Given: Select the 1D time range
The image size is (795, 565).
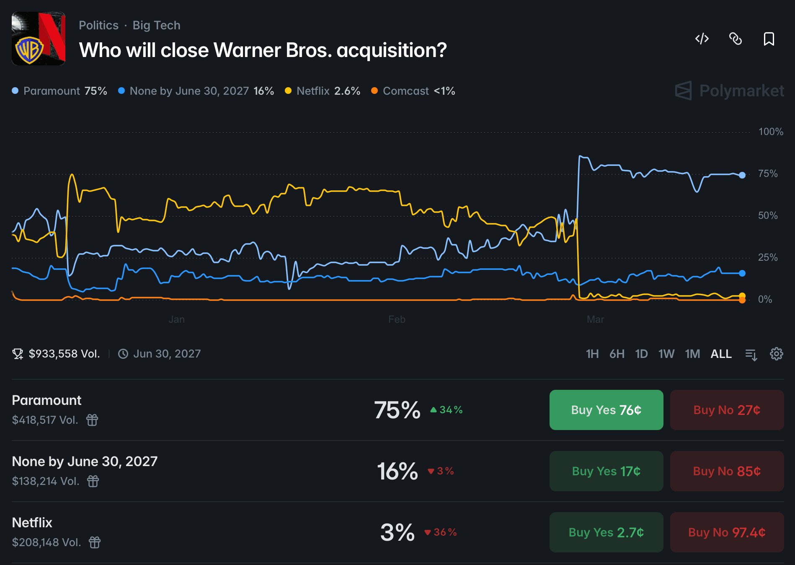Looking at the screenshot, I should [x=642, y=354].
